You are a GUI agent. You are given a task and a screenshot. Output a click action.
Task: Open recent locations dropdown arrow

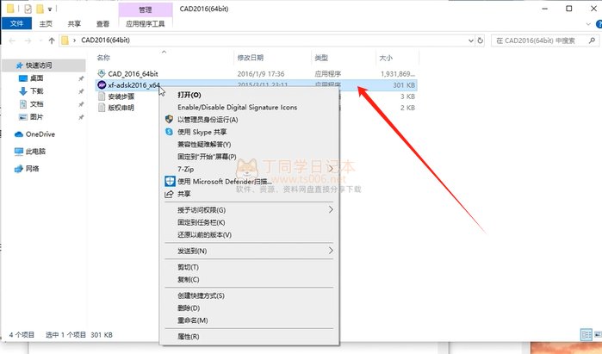click(x=40, y=40)
